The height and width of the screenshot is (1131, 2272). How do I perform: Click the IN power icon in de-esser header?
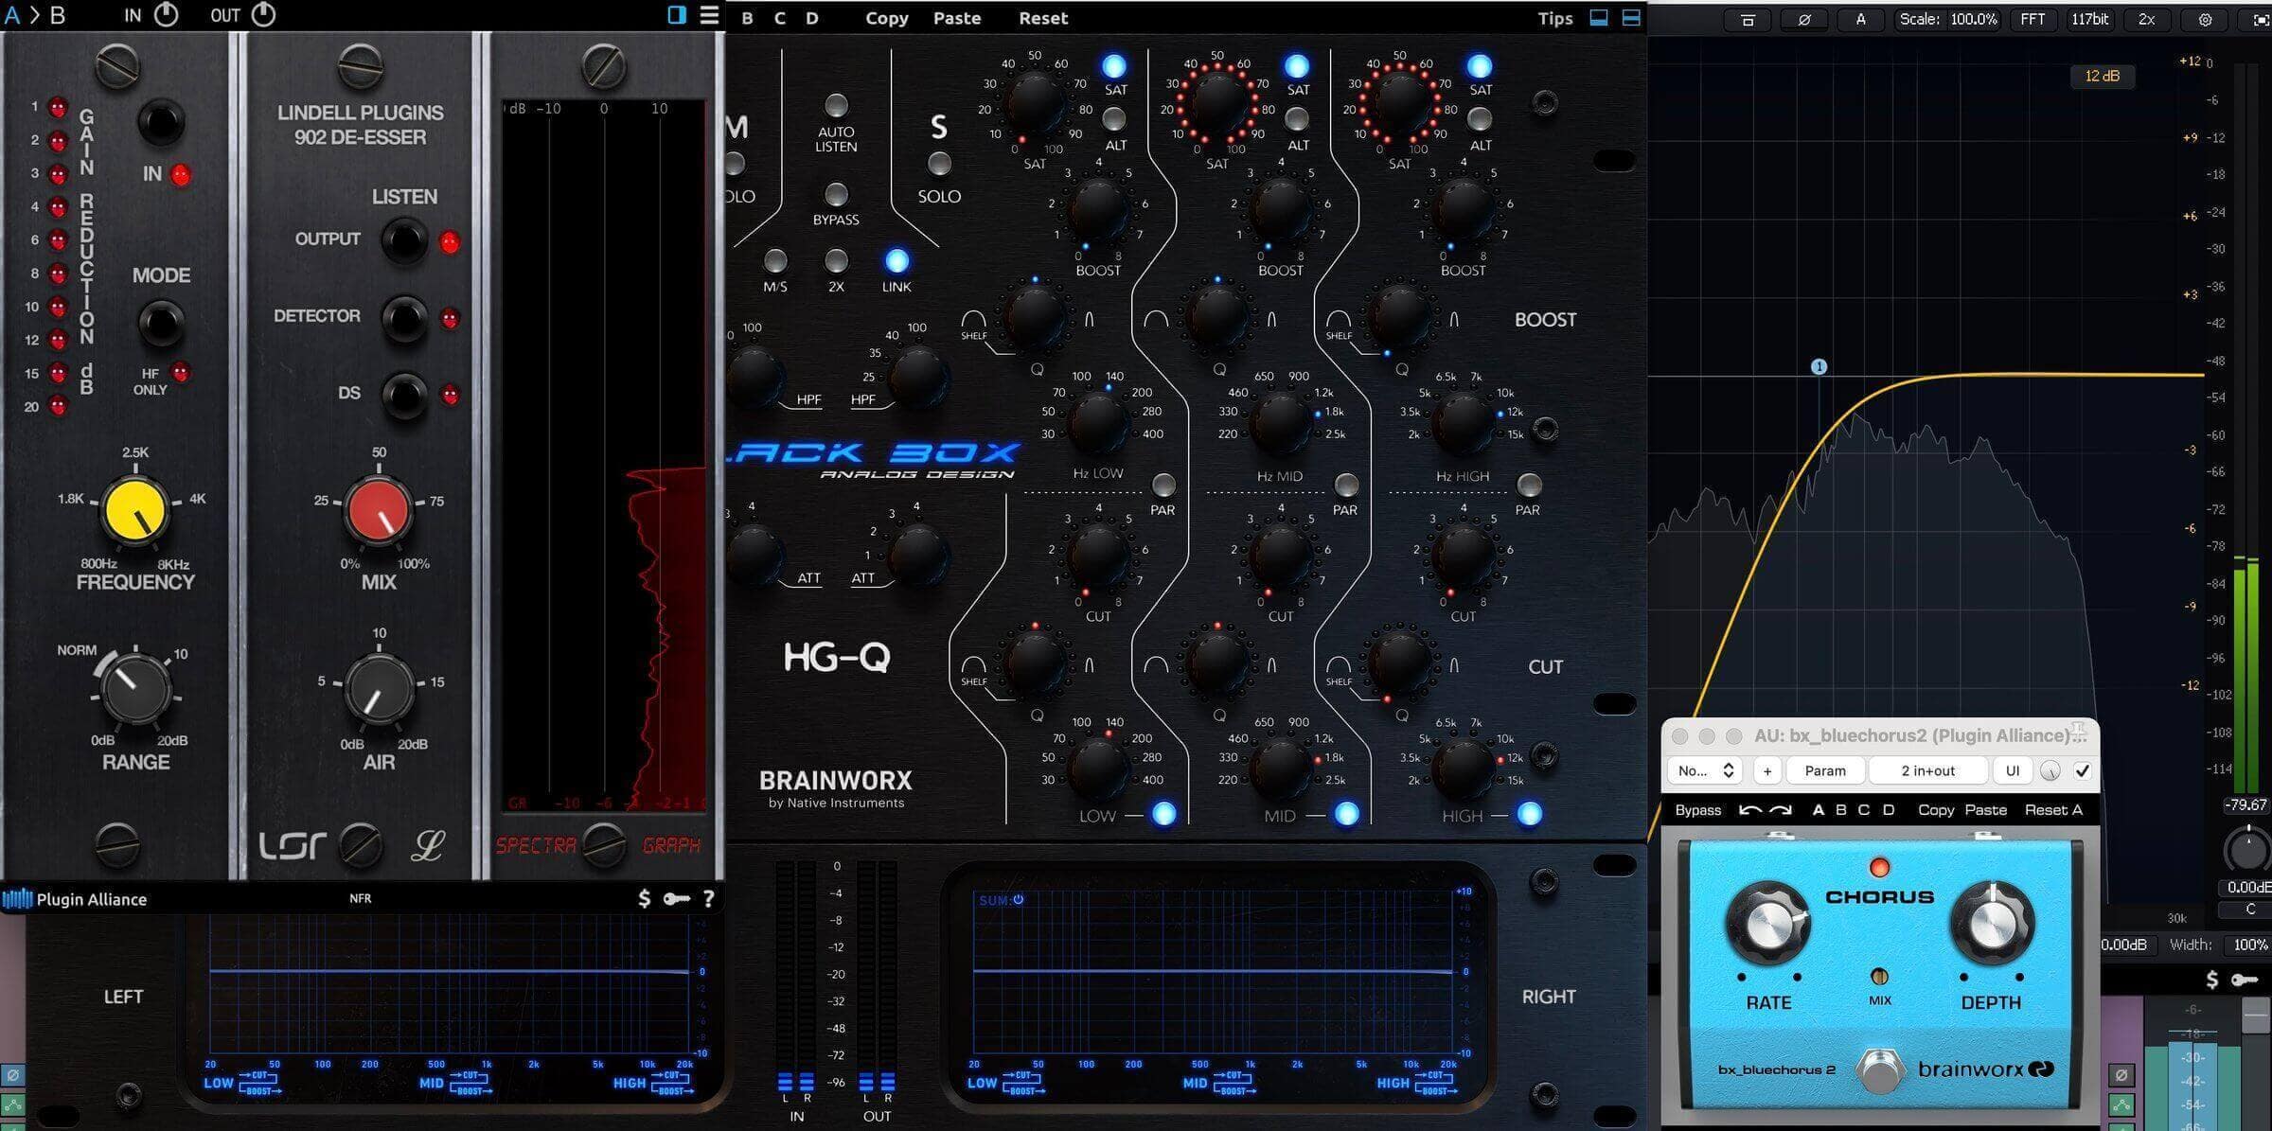click(166, 14)
